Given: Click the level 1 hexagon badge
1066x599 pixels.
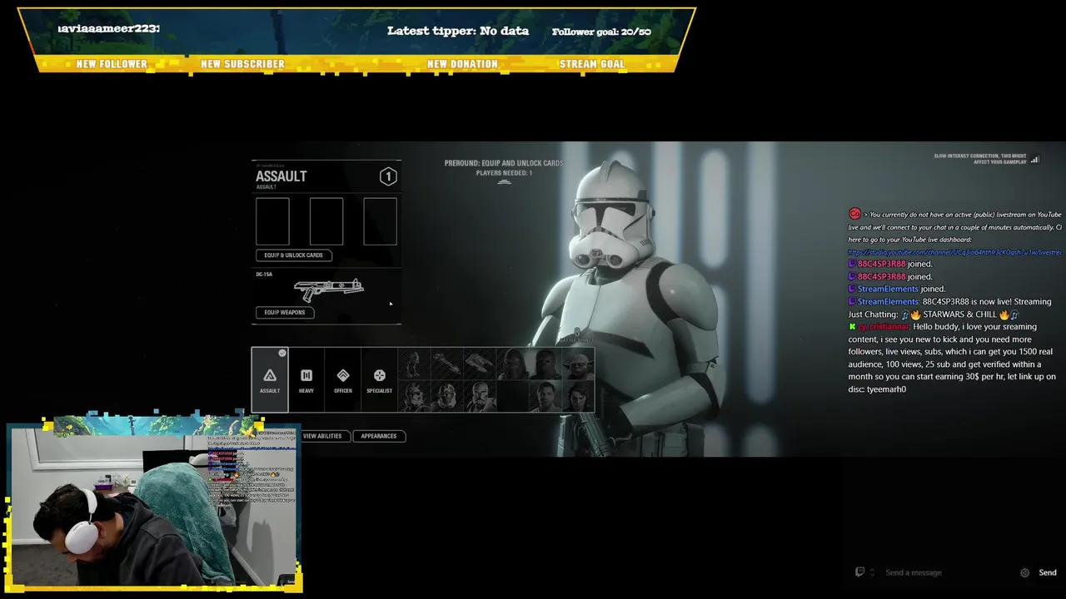Looking at the screenshot, I should tap(388, 176).
